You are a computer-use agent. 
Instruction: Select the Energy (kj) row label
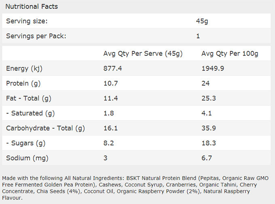point(24,69)
